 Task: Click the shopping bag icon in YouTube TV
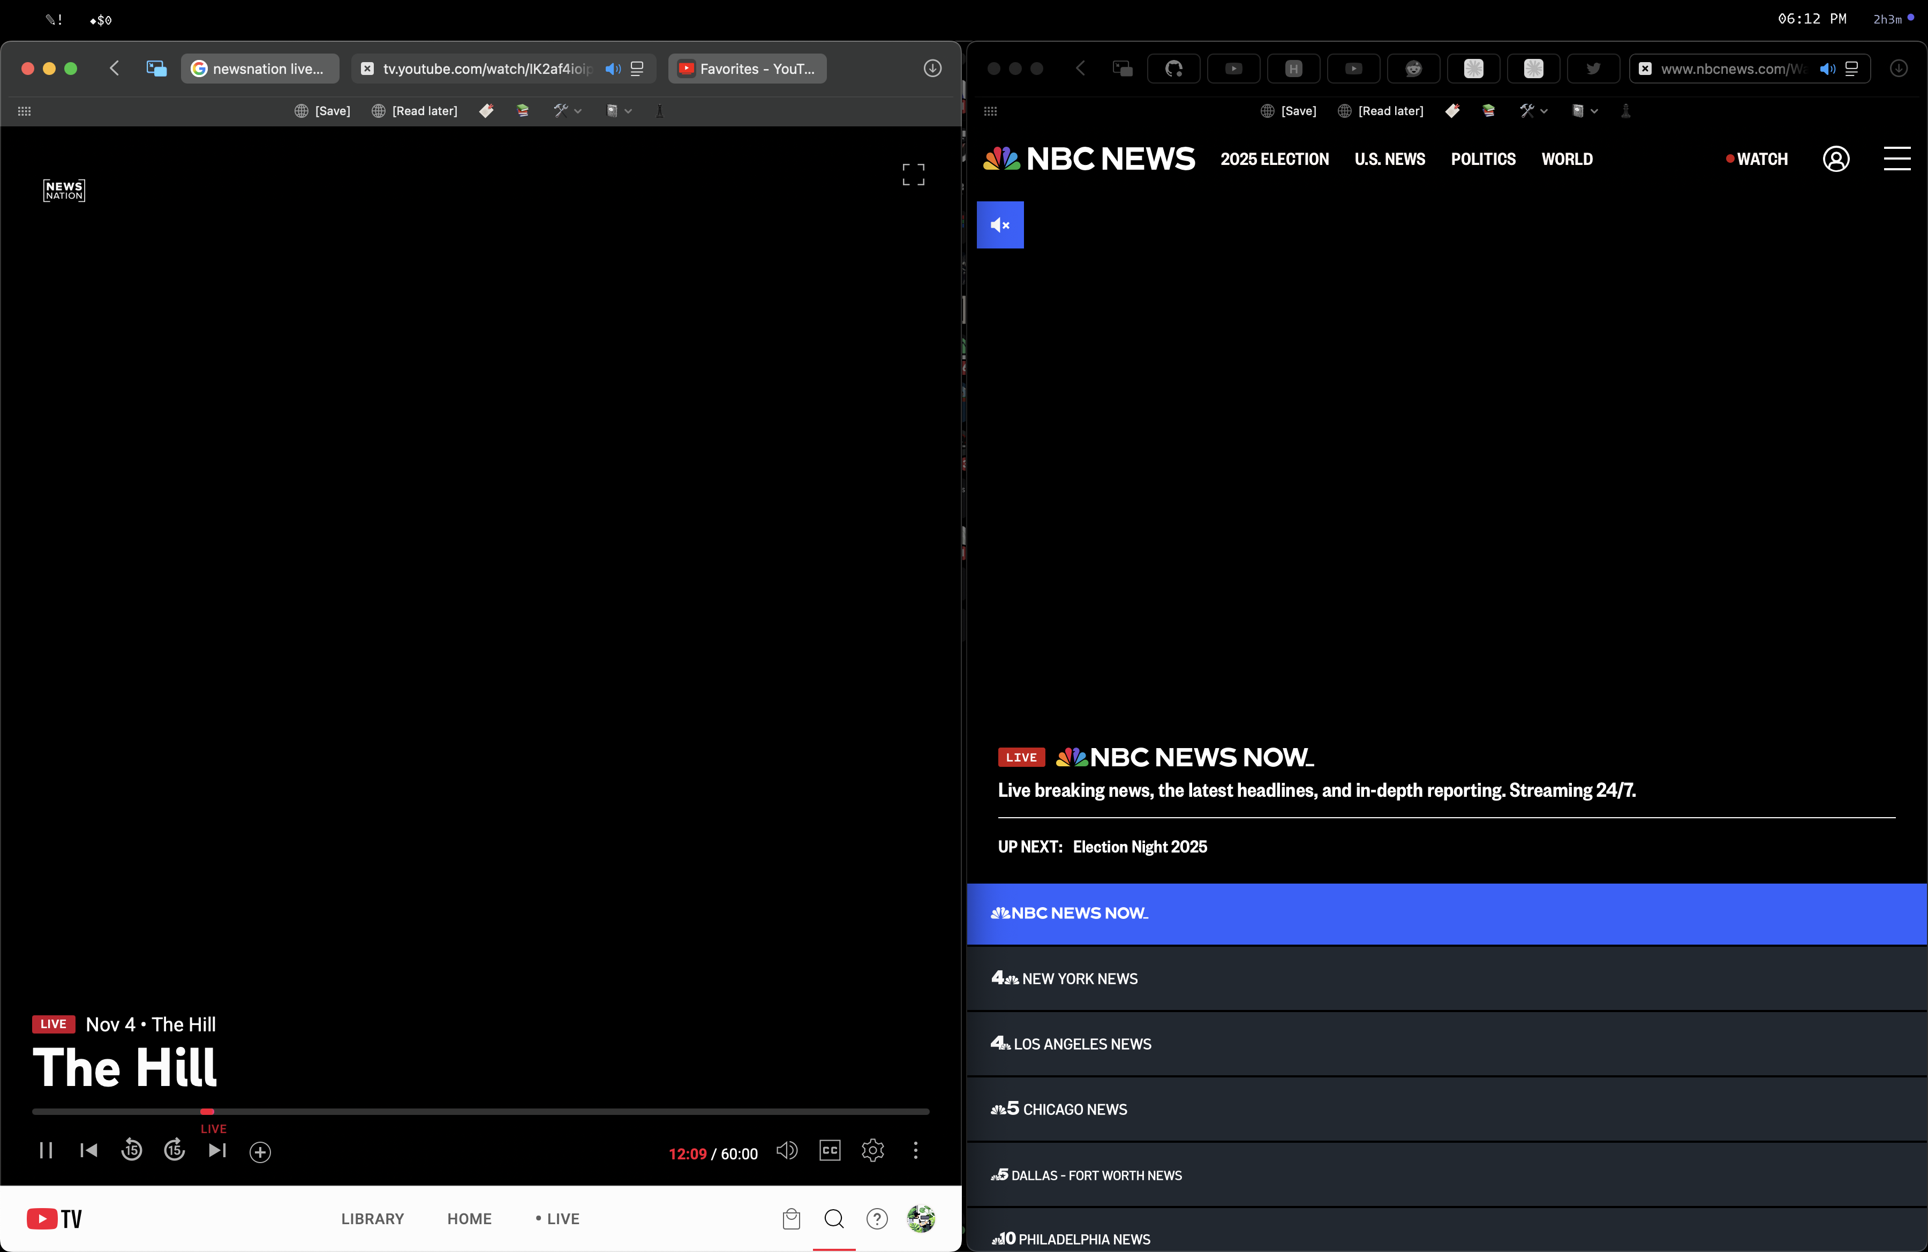point(792,1219)
